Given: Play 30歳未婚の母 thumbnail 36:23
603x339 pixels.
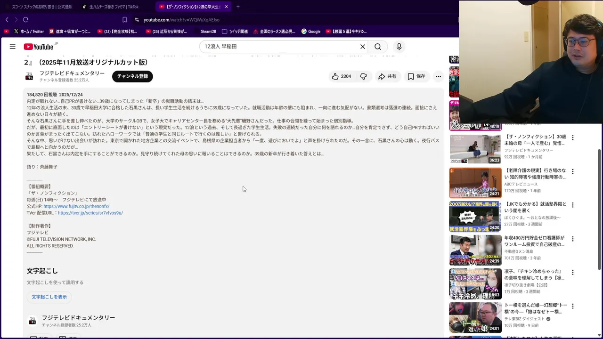Looking at the screenshot, I should point(475,149).
